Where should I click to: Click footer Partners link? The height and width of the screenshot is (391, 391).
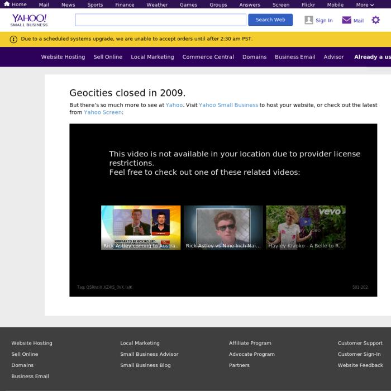coord(239,365)
